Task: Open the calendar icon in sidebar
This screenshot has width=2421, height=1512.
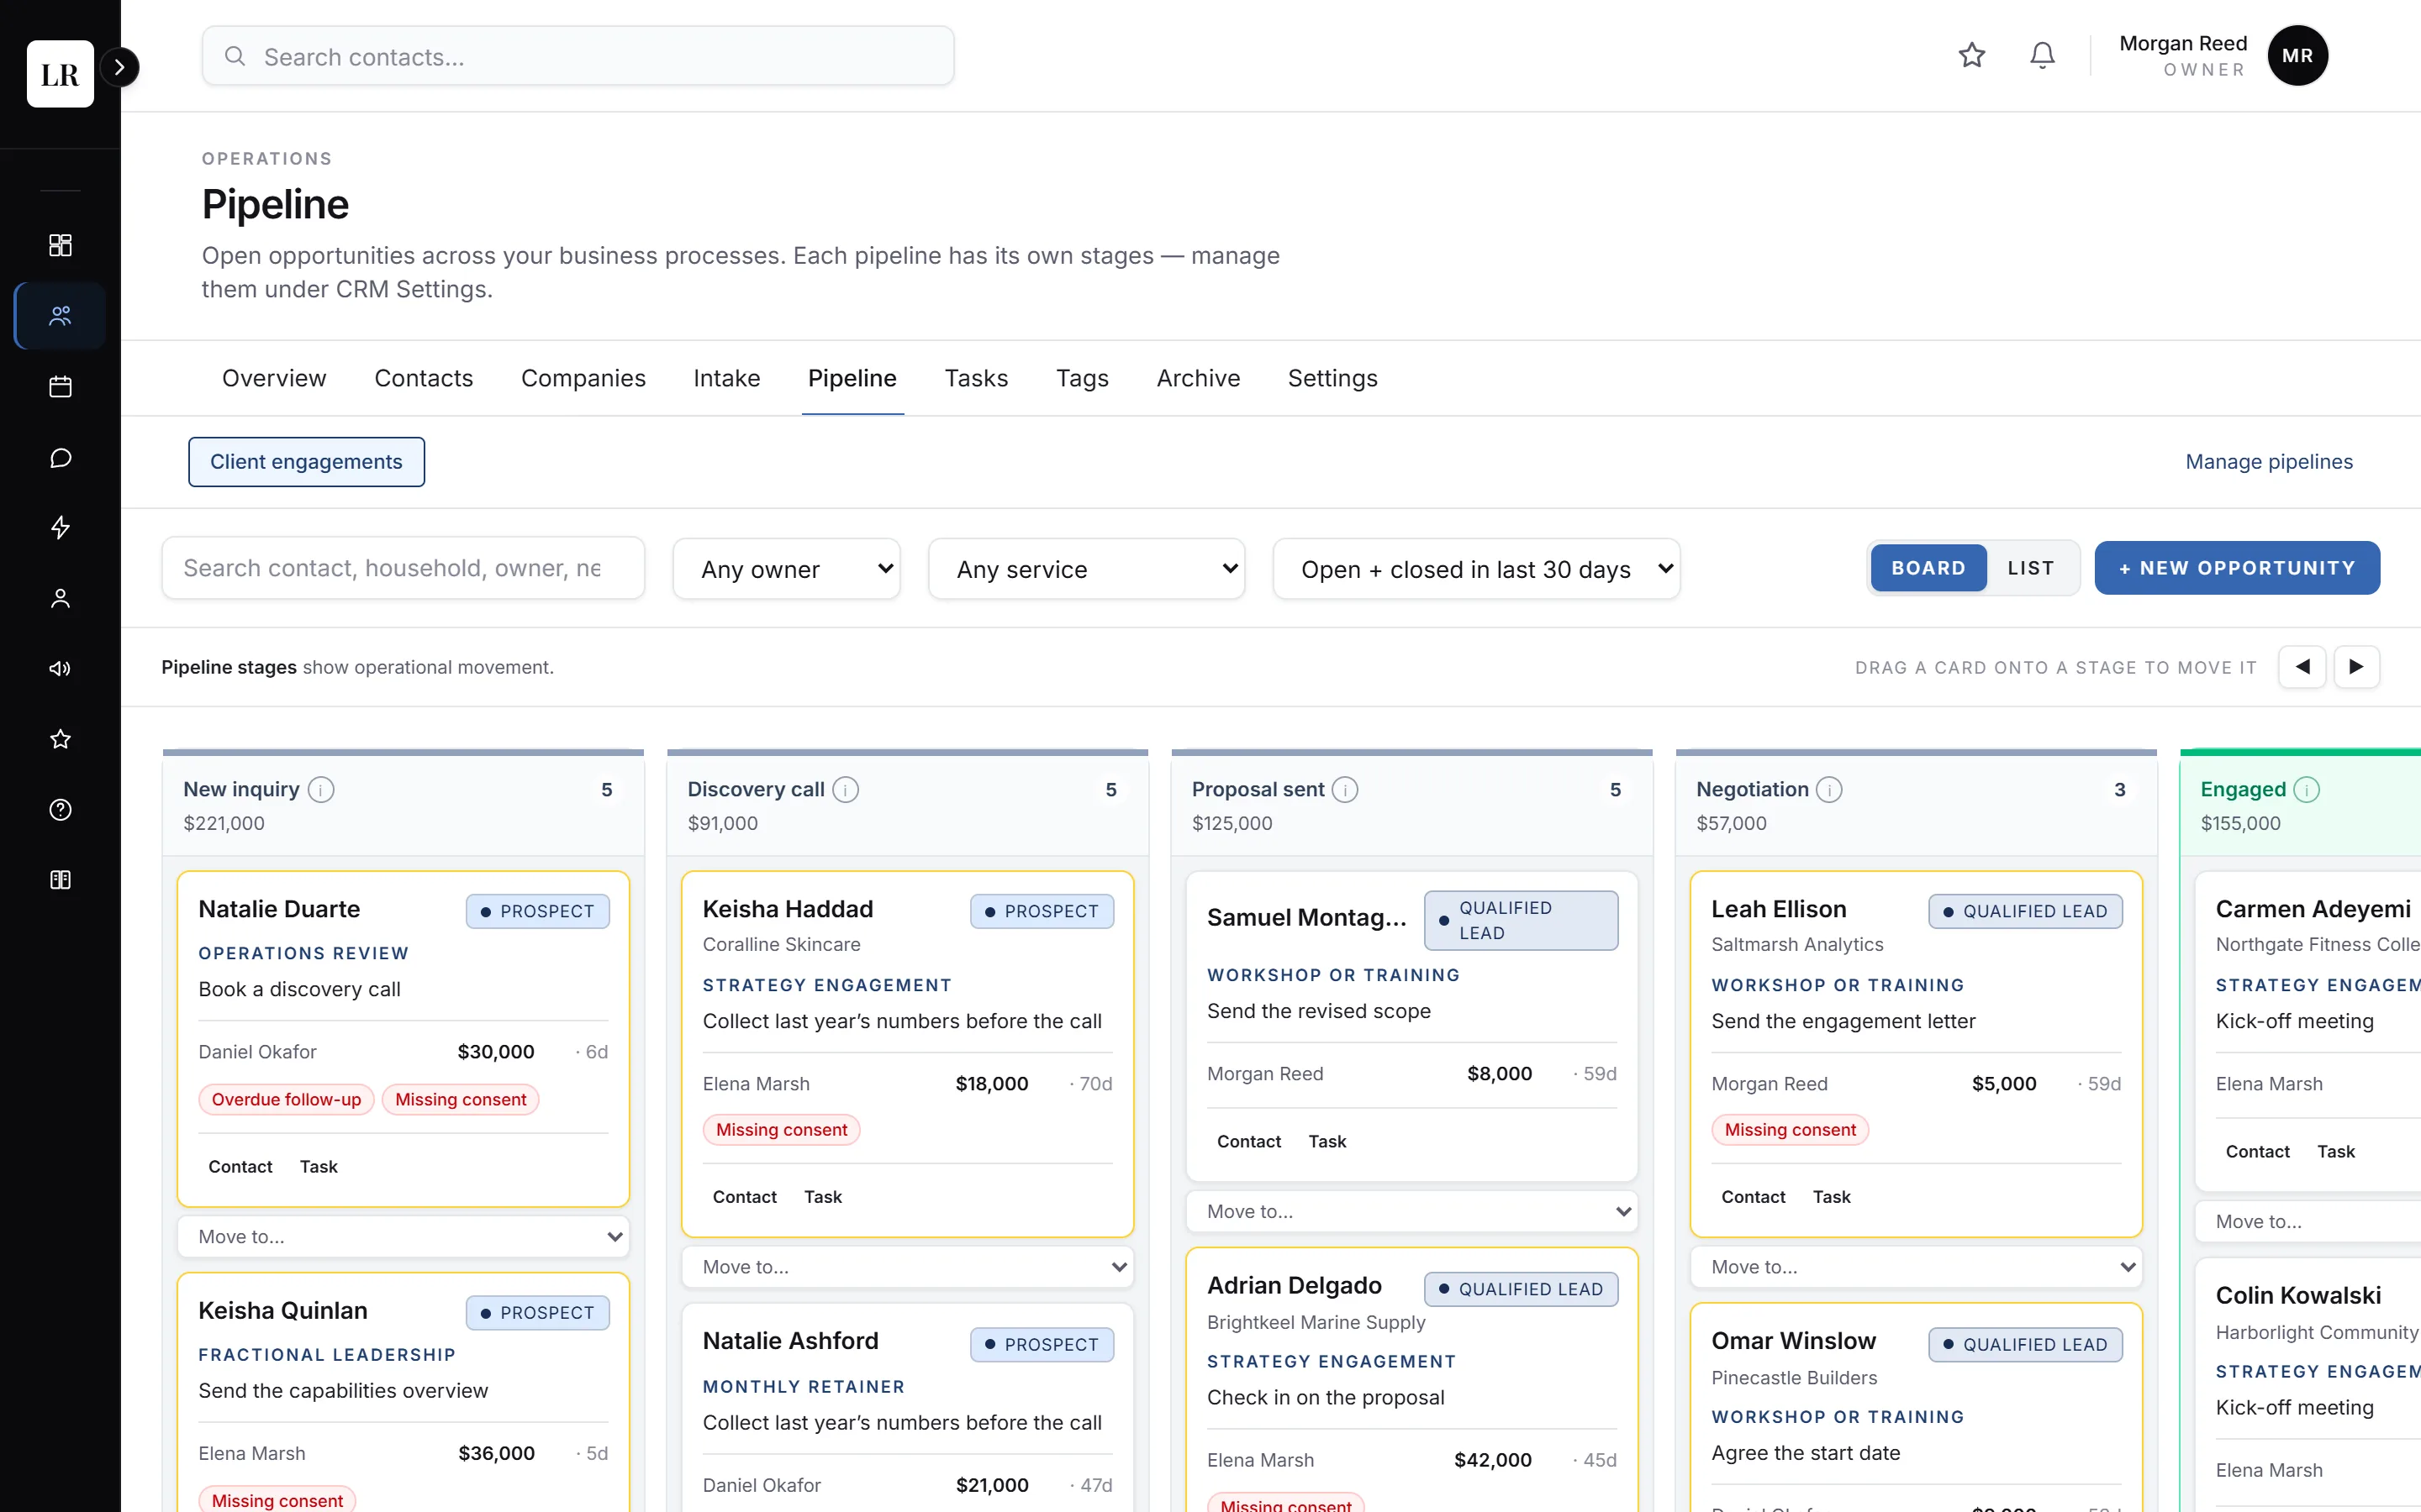Action: pyautogui.click(x=60, y=387)
